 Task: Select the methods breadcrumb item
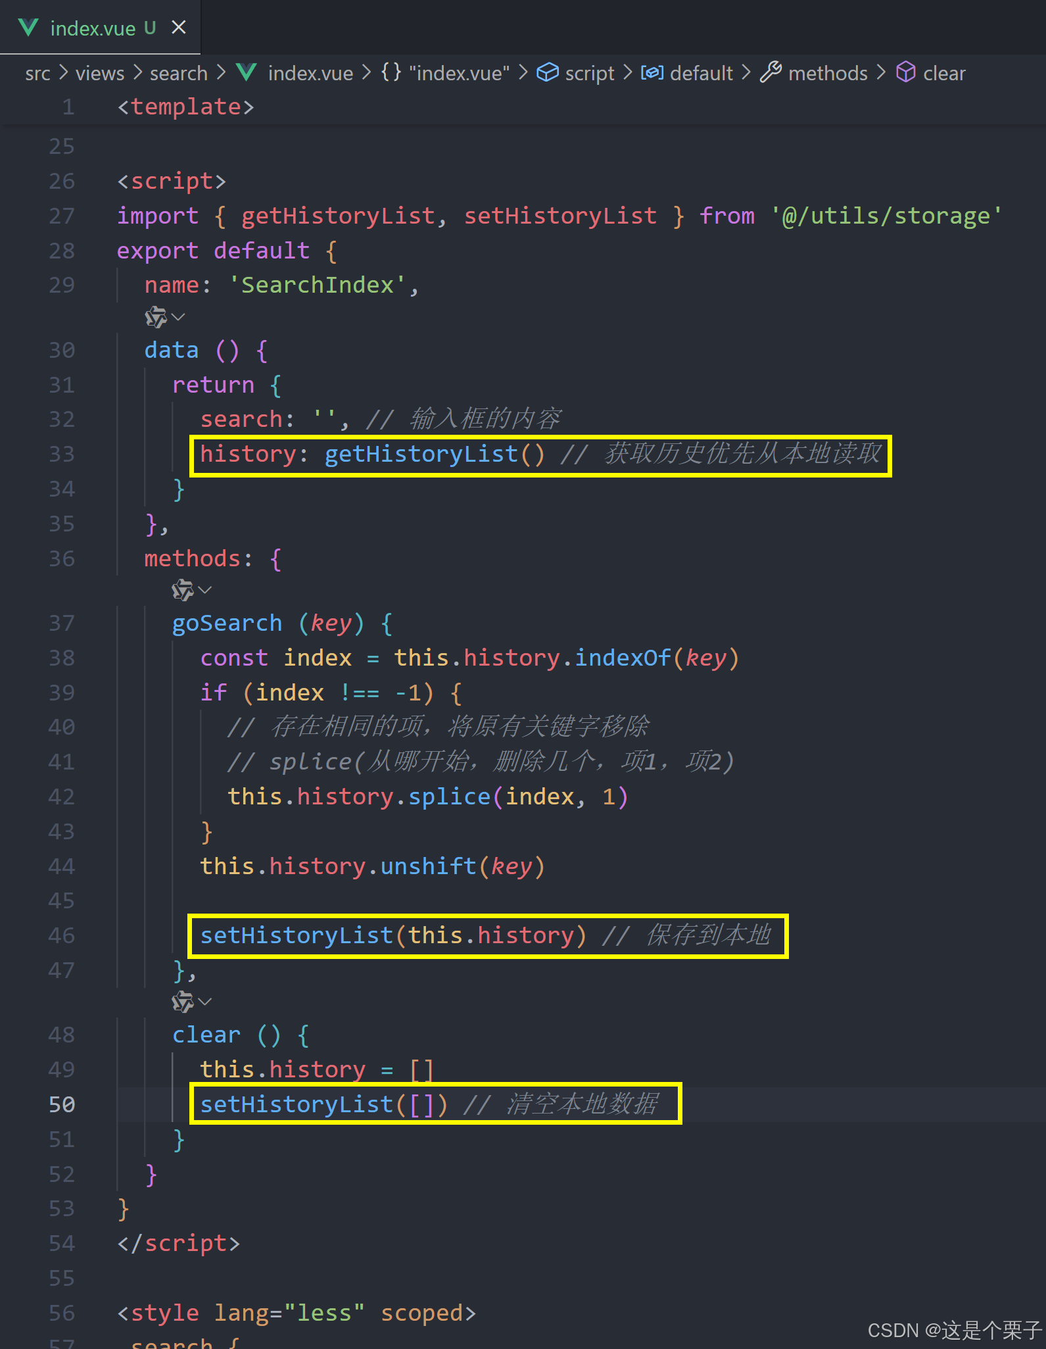point(828,73)
